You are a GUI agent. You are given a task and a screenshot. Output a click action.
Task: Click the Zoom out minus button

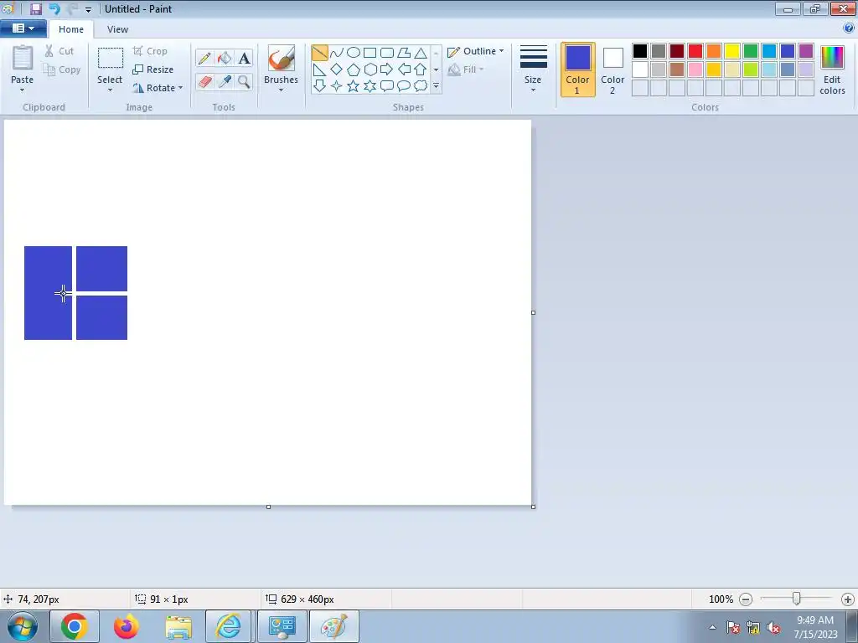click(745, 599)
